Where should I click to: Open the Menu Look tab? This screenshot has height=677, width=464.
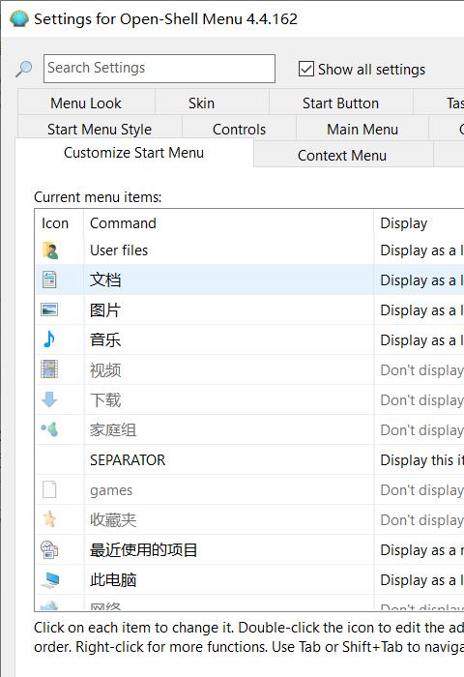[x=86, y=103]
